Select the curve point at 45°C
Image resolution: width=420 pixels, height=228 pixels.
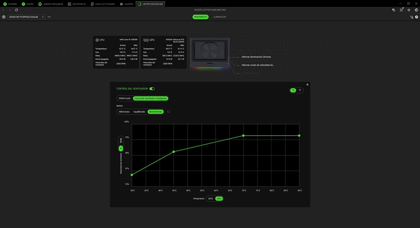174,152
